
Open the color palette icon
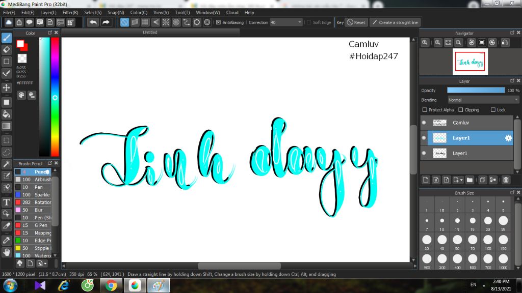[21, 95]
